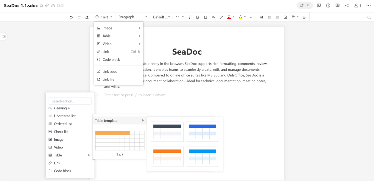Open the font size 11 dropdown
This screenshot has width=374, height=181.
pyautogui.click(x=180, y=17)
